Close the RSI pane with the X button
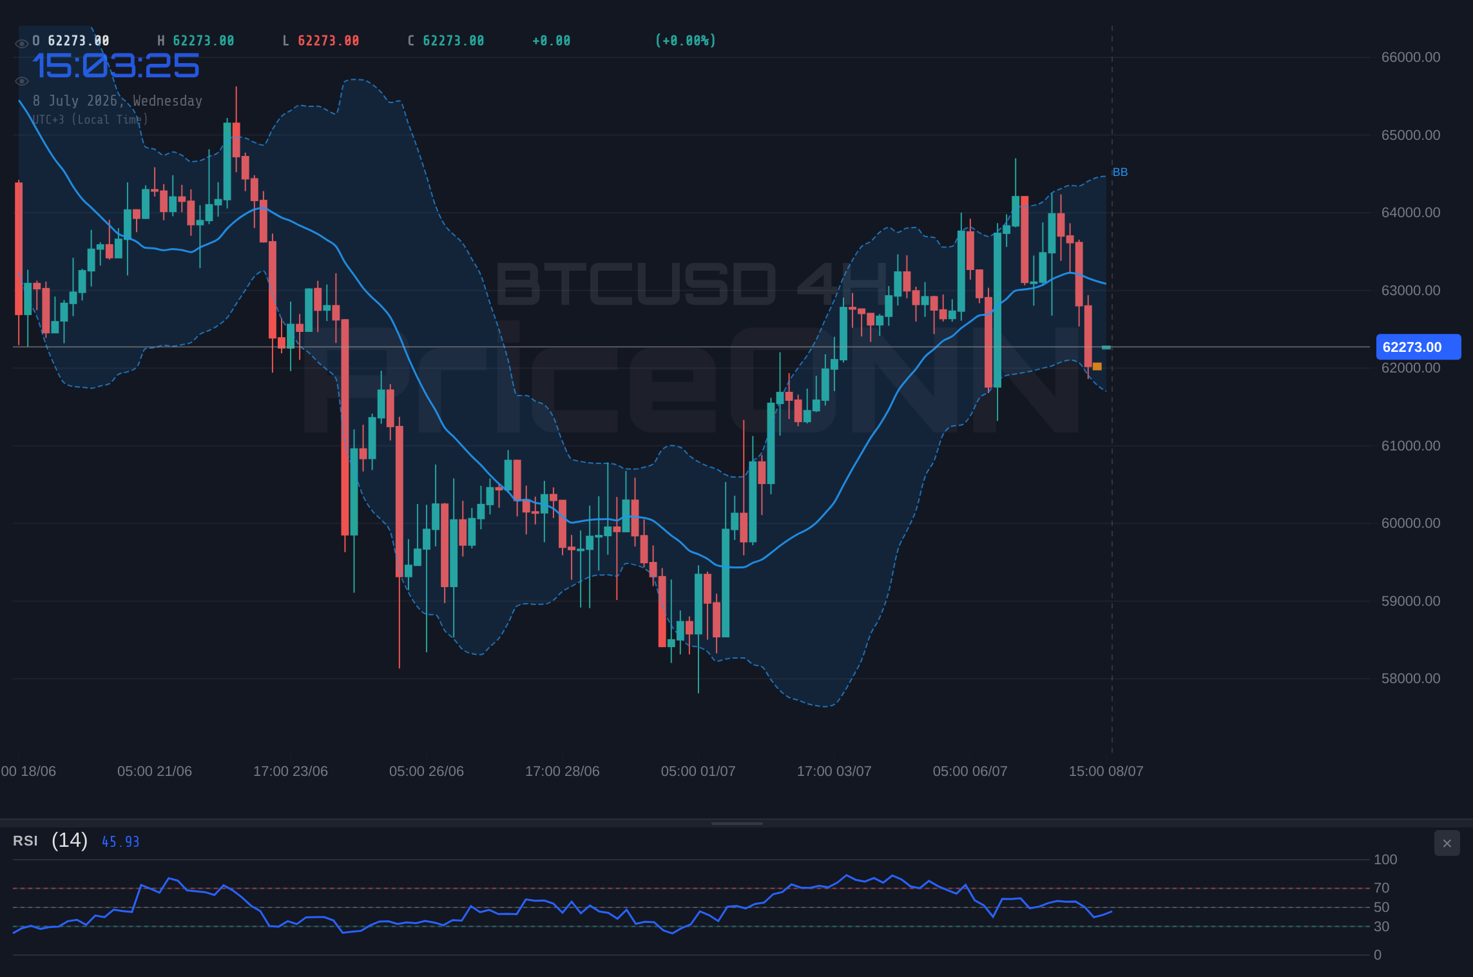 (1447, 843)
